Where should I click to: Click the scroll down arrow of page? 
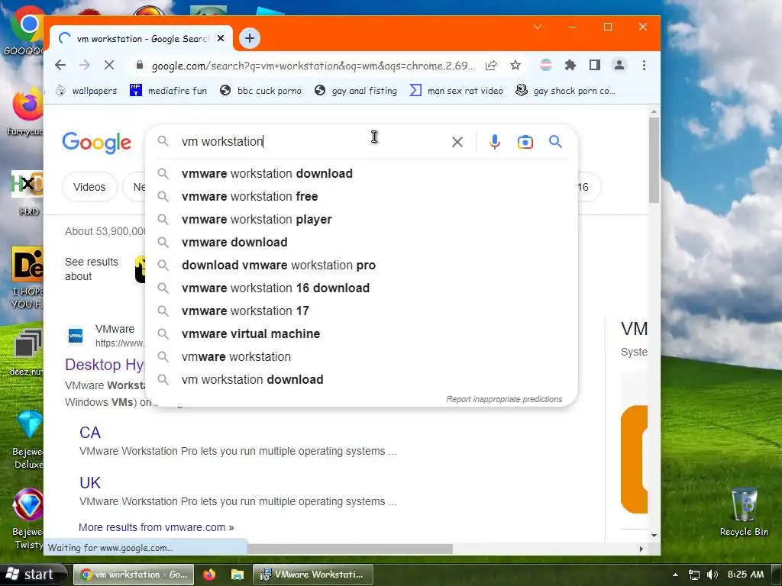654,536
